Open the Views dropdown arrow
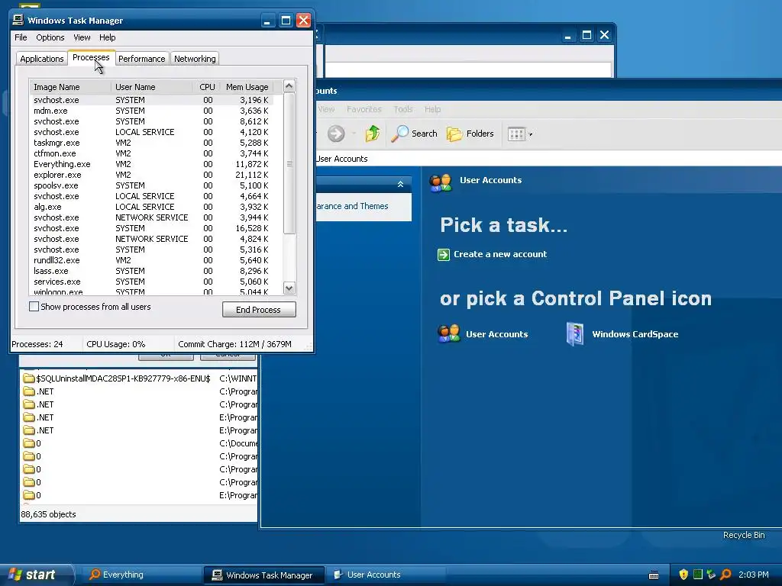Viewport: 782px width, 586px height. (531, 134)
